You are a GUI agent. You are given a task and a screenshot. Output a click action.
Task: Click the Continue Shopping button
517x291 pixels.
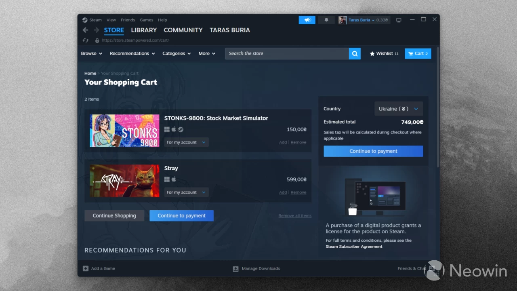pos(114,215)
